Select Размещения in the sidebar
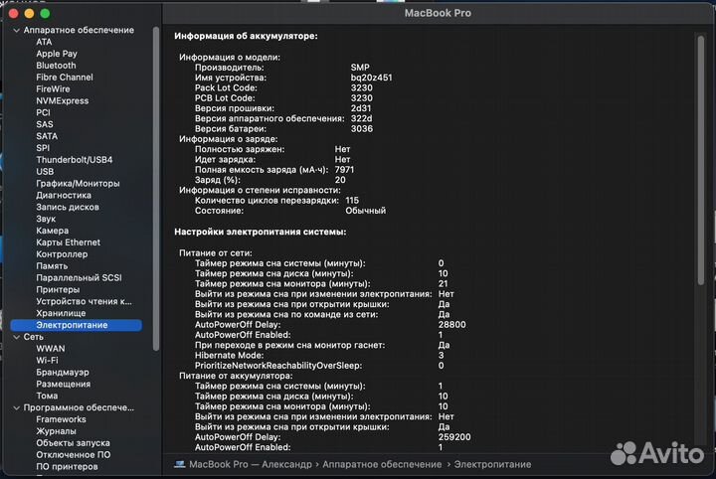 click(x=63, y=385)
